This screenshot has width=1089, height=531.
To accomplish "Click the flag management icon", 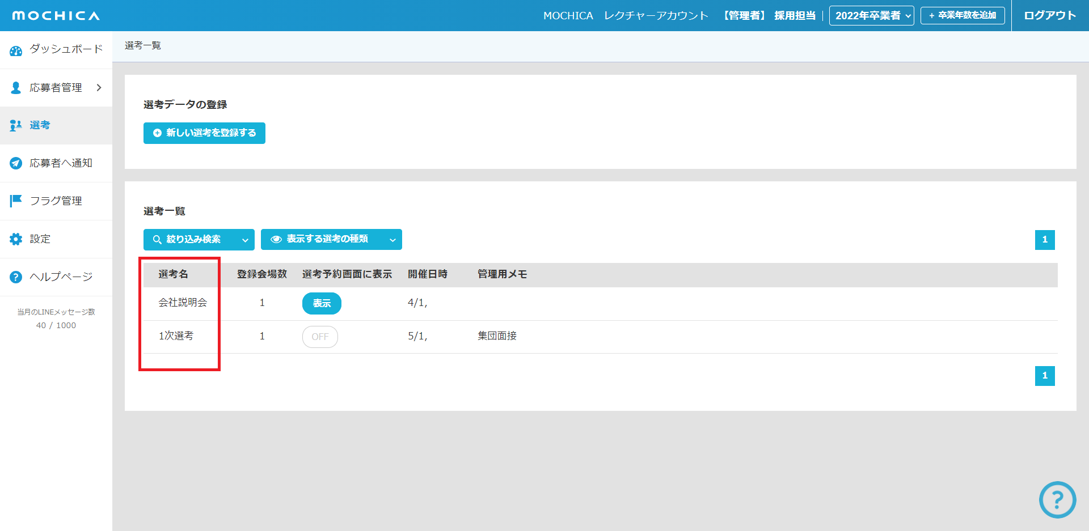I will click(16, 201).
